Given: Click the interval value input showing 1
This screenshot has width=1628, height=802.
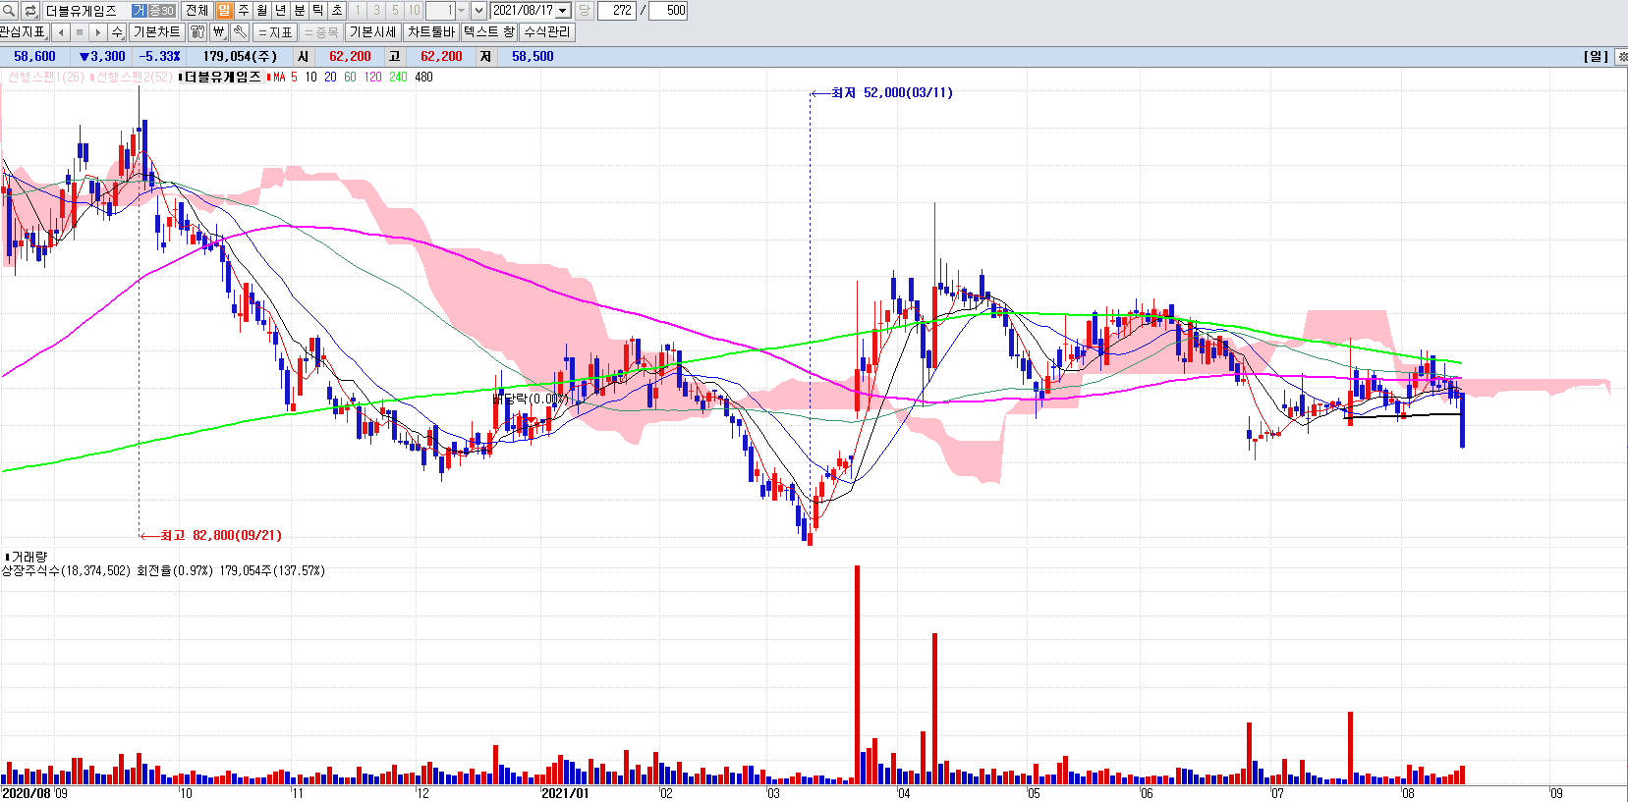Looking at the screenshot, I should [x=440, y=11].
